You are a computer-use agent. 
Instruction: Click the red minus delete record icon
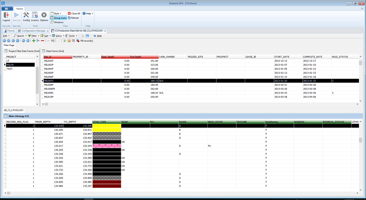pos(43,41)
